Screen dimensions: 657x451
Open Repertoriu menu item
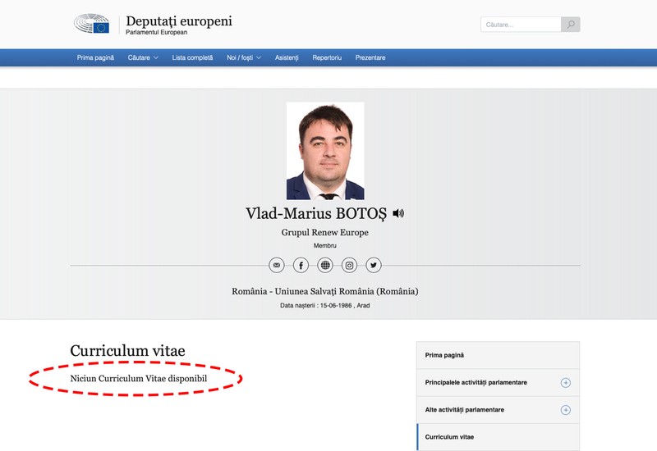pyautogui.click(x=327, y=57)
